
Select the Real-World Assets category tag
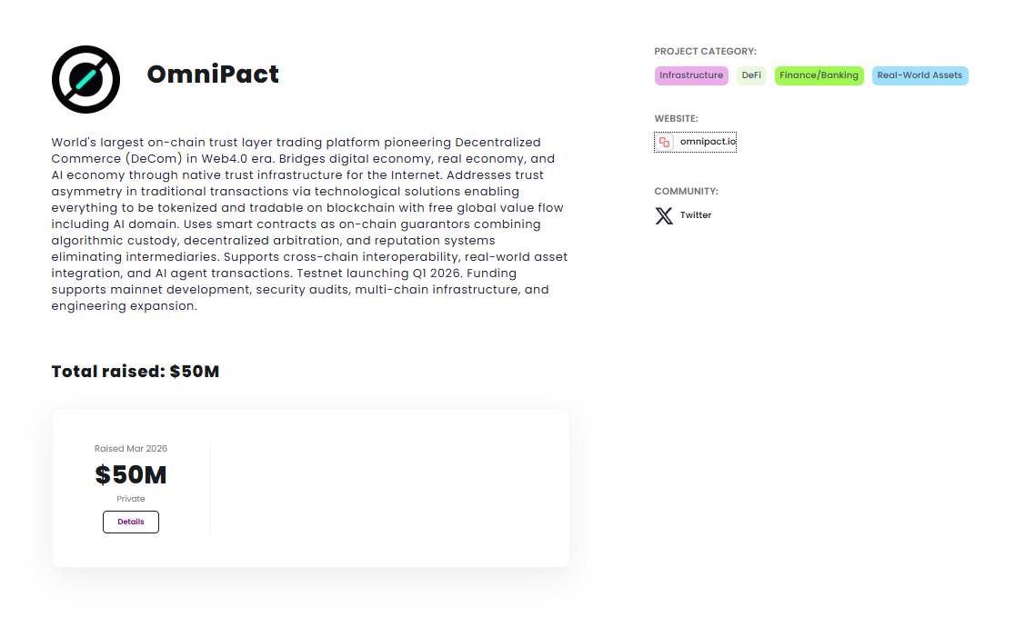point(920,75)
